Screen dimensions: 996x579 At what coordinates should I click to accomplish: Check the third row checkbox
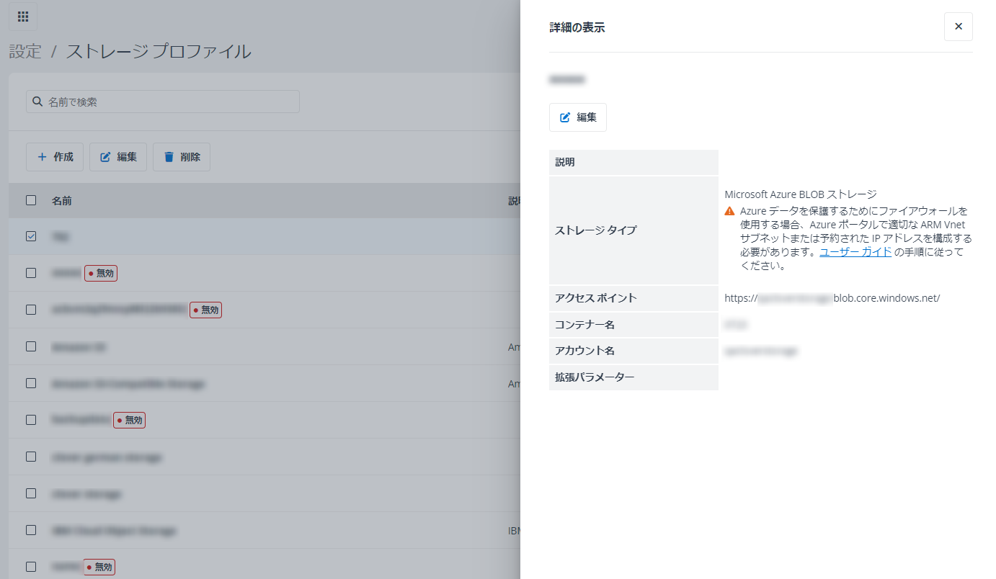tap(31, 310)
